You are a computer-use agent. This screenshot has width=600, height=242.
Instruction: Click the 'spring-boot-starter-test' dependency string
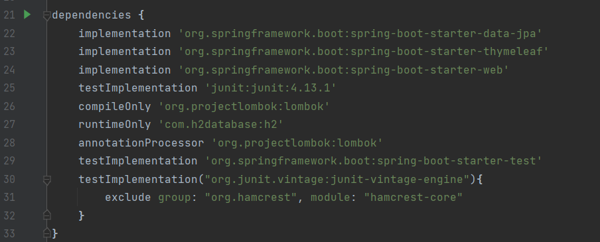click(374, 161)
